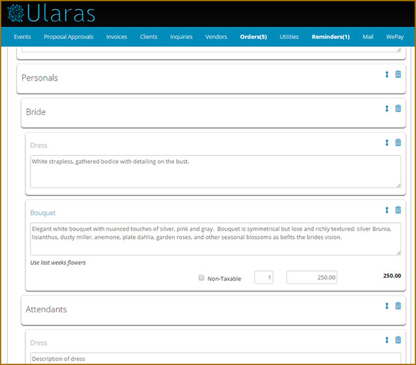
Task: Click resize handle of Bouquet description textarea
Action: pyautogui.click(x=398, y=253)
